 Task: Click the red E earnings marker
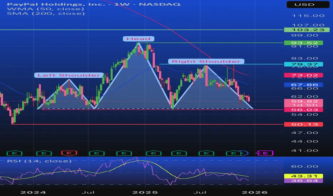click(x=69, y=153)
